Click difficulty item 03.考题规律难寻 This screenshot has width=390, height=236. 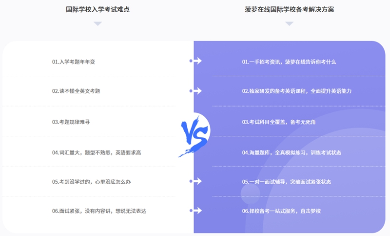(71, 122)
